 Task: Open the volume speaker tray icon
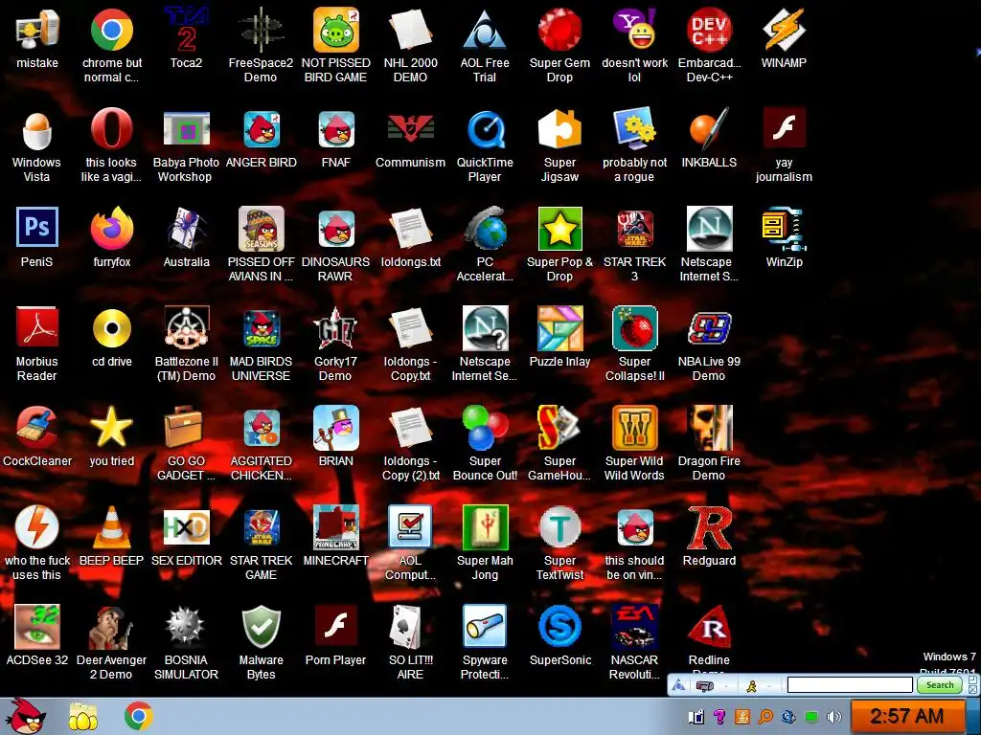833,717
